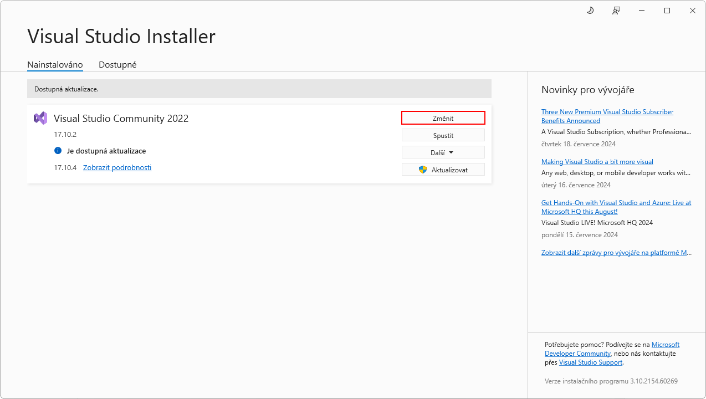This screenshot has height=399, width=706.
Task: Click the blue info icon next to update notice
Action: tap(58, 151)
